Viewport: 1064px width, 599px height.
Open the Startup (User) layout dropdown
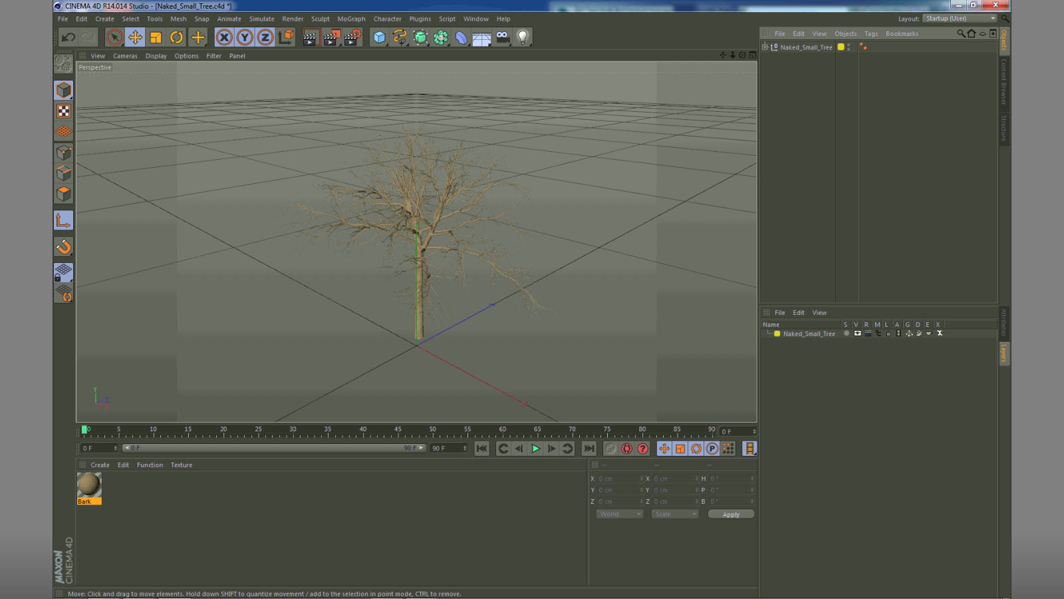pos(960,19)
